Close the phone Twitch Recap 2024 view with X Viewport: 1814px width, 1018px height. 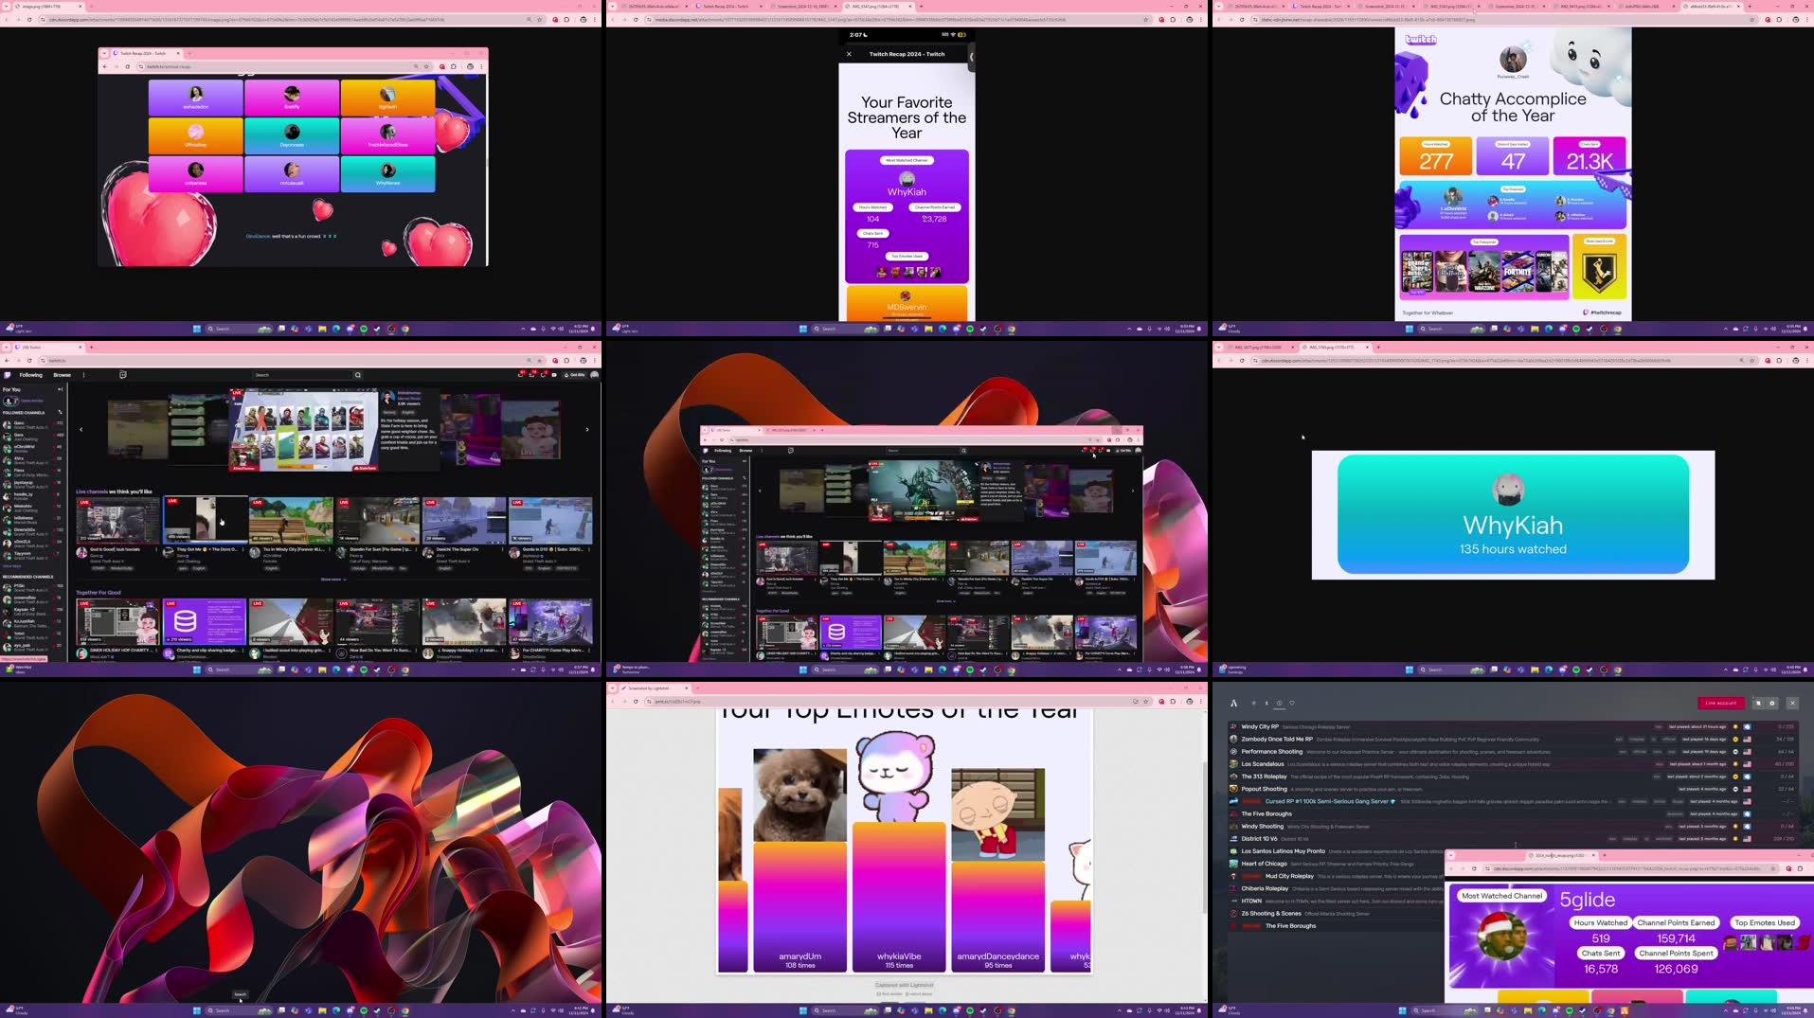pos(849,54)
